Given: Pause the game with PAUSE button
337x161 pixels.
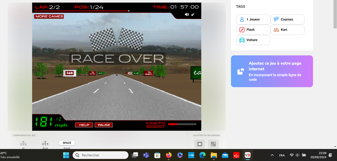Looking at the screenshot, I should (104, 125).
